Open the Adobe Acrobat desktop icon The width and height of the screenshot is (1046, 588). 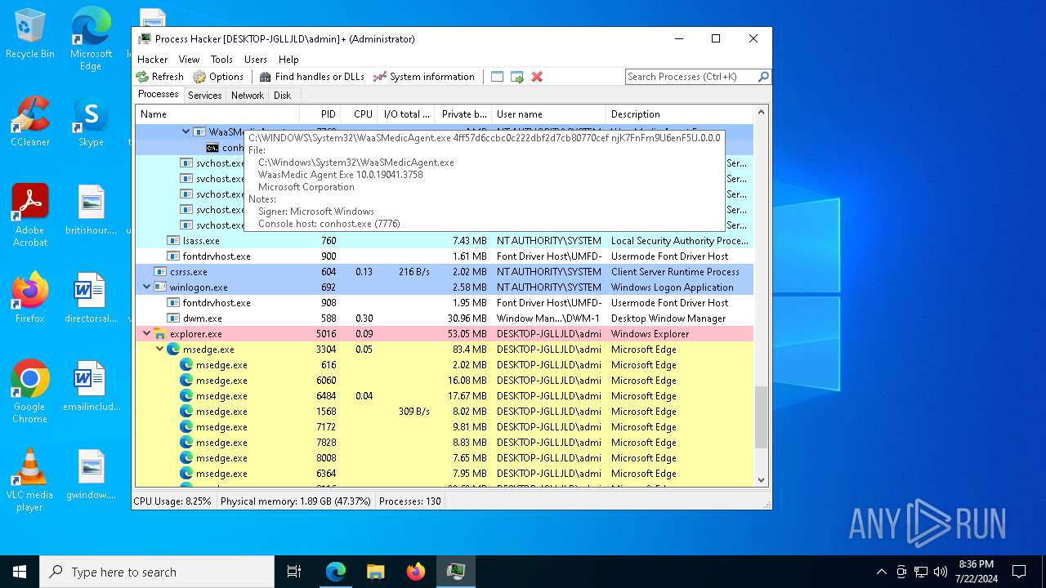click(x=30, y=216)
